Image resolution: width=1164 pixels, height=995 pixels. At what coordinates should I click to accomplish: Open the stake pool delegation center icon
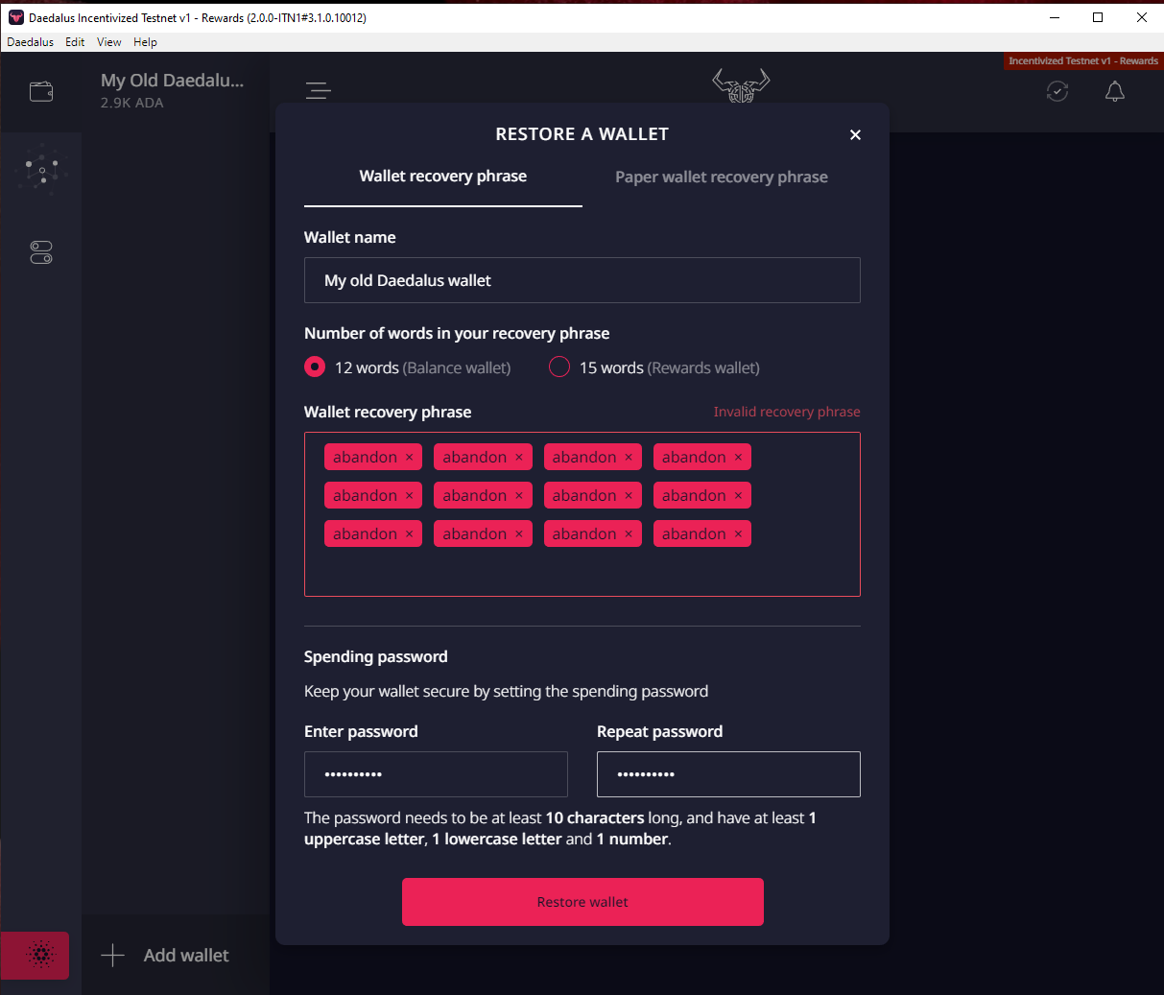[x=41, y=171]
